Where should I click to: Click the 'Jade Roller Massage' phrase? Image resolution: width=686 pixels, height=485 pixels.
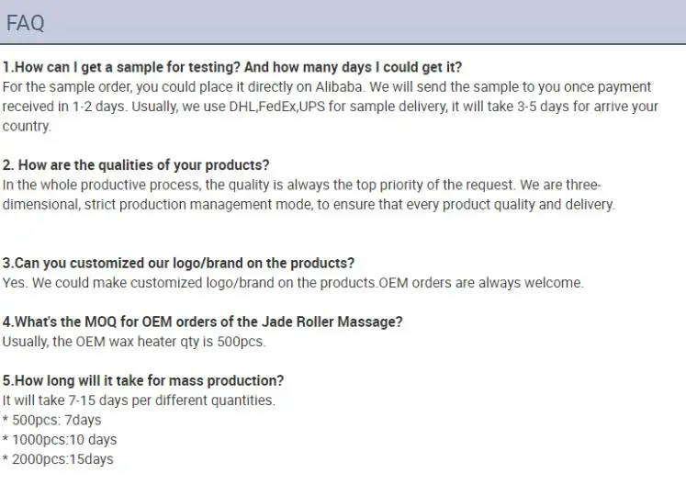click(x=339, y=322)
